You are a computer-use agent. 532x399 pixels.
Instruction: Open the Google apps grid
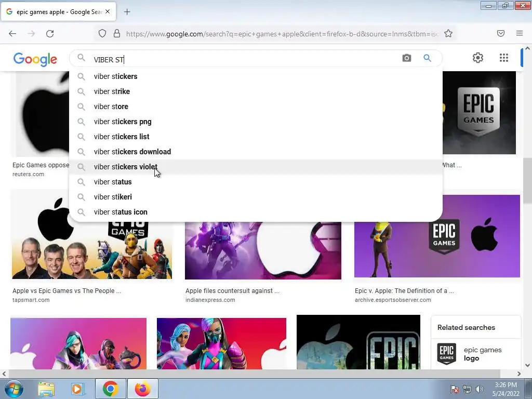click(x=504, y=58)
